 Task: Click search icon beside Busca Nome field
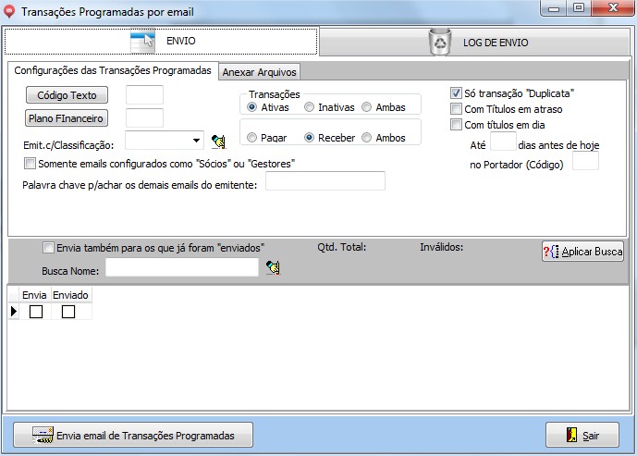point(272,268)
